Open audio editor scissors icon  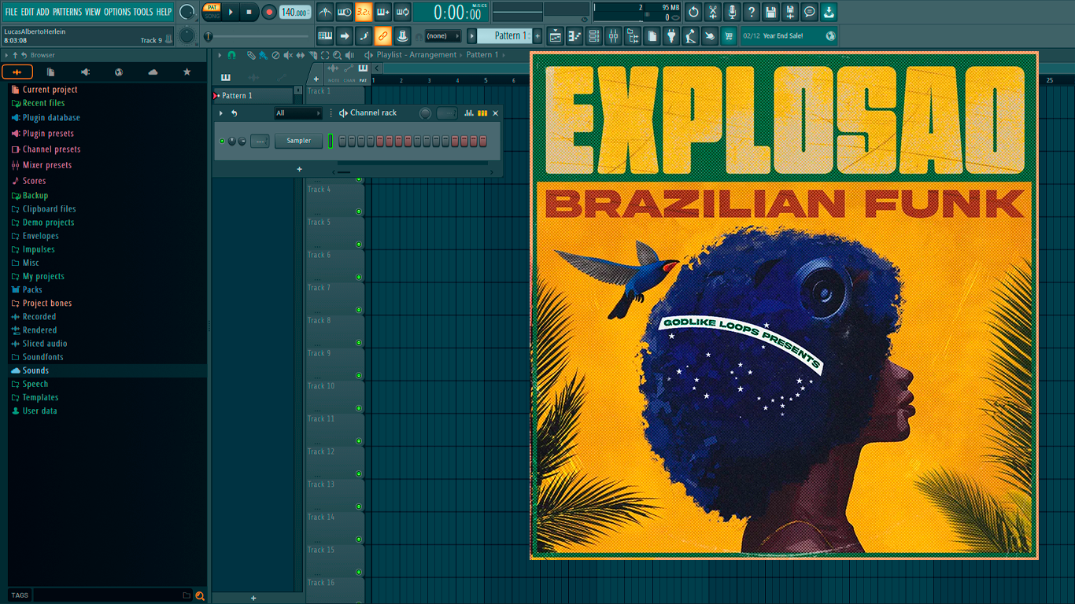pyautogui.click(x=713, y=12)
